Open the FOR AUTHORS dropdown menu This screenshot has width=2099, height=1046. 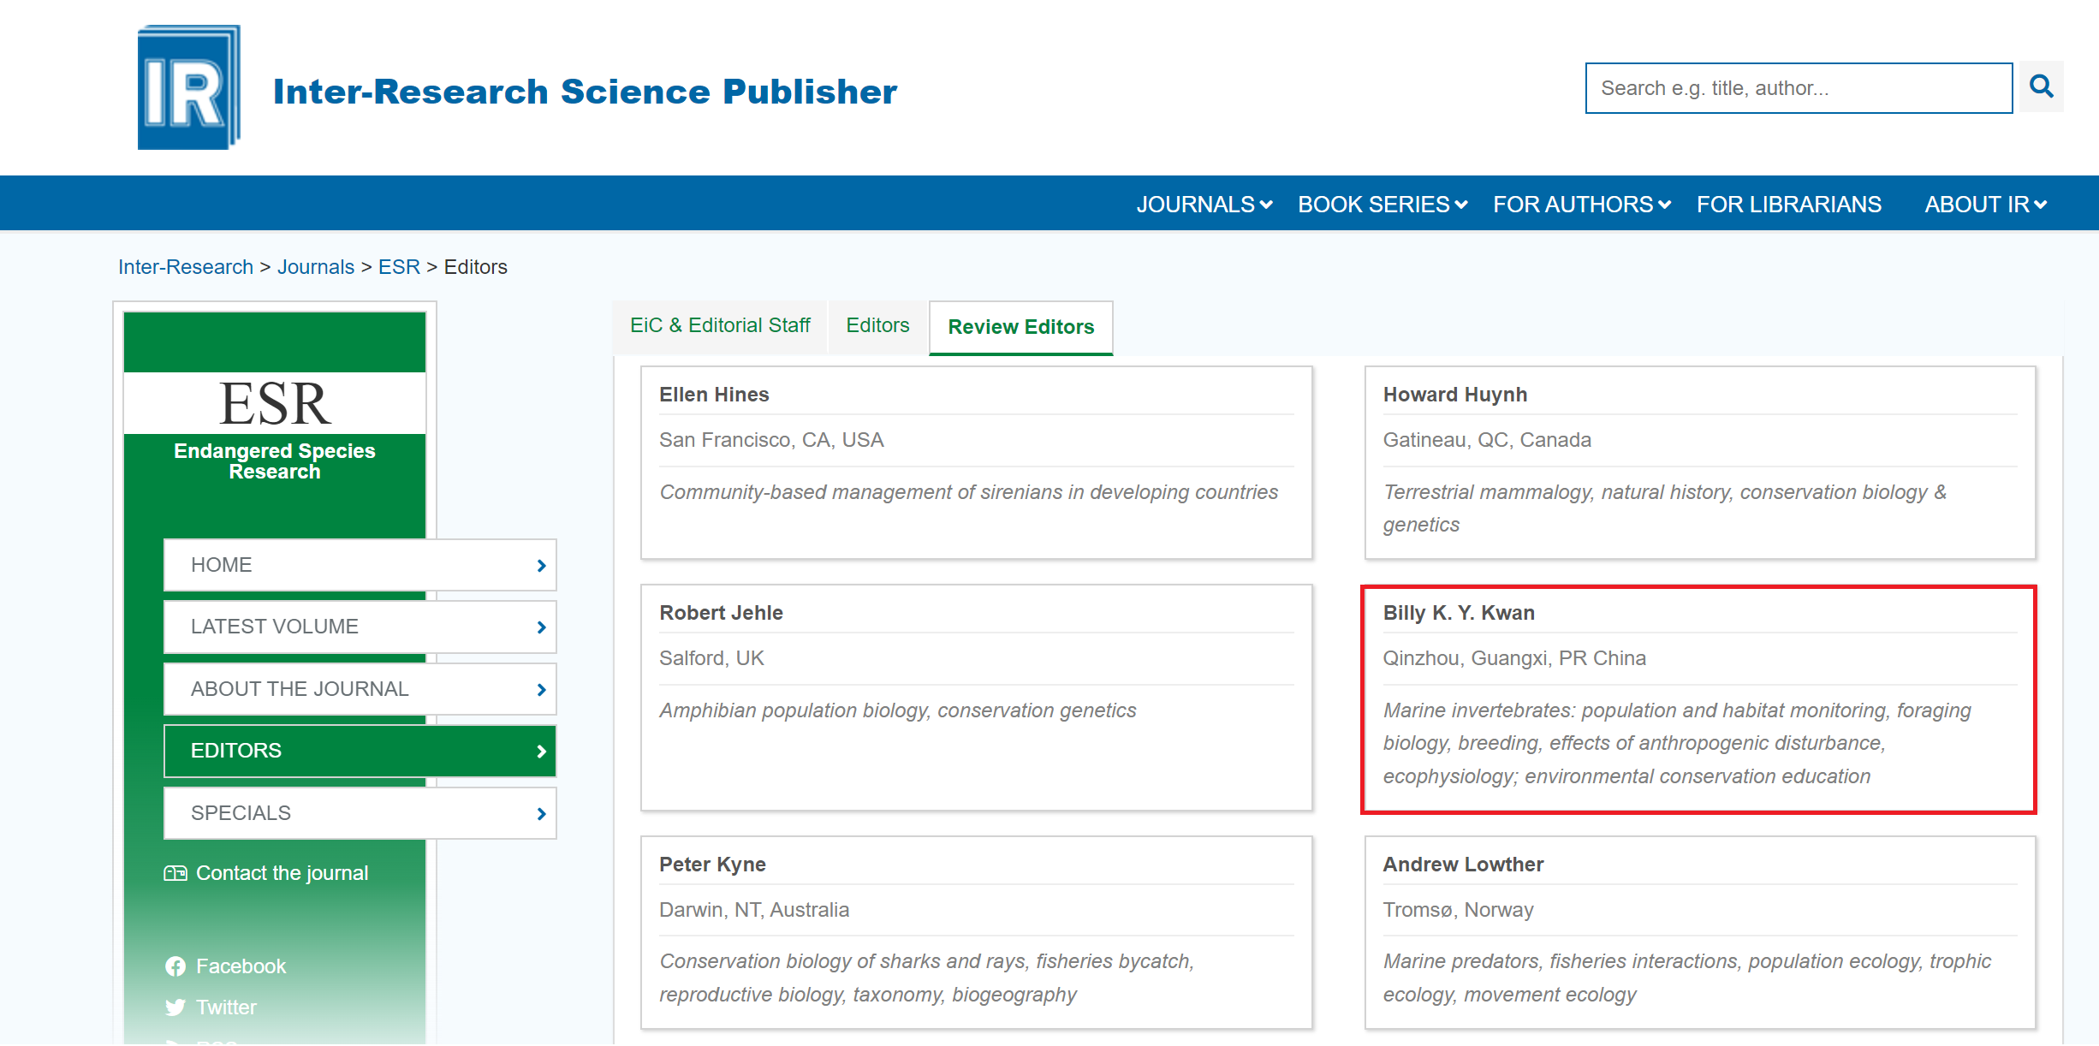tap(1581, 205)
